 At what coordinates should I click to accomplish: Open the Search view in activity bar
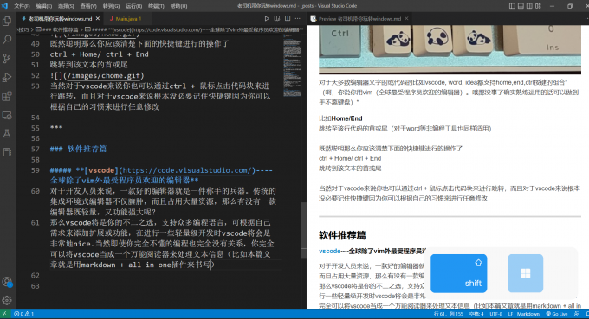coord(7,40)
